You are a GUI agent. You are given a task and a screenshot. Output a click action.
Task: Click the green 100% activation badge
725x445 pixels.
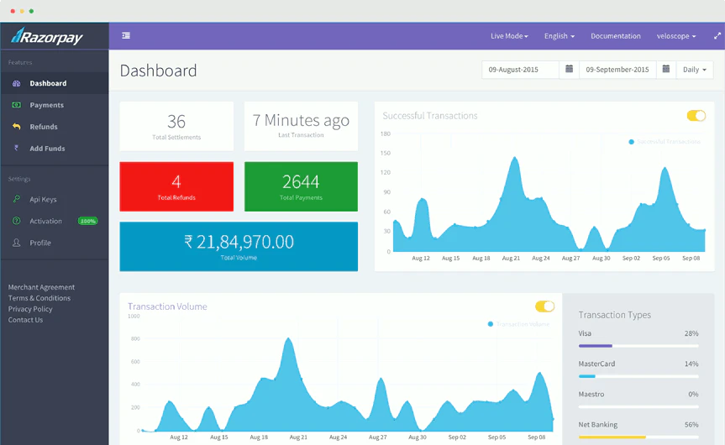88,221
